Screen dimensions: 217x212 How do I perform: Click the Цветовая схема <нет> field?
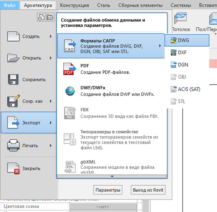click(103, 207)
